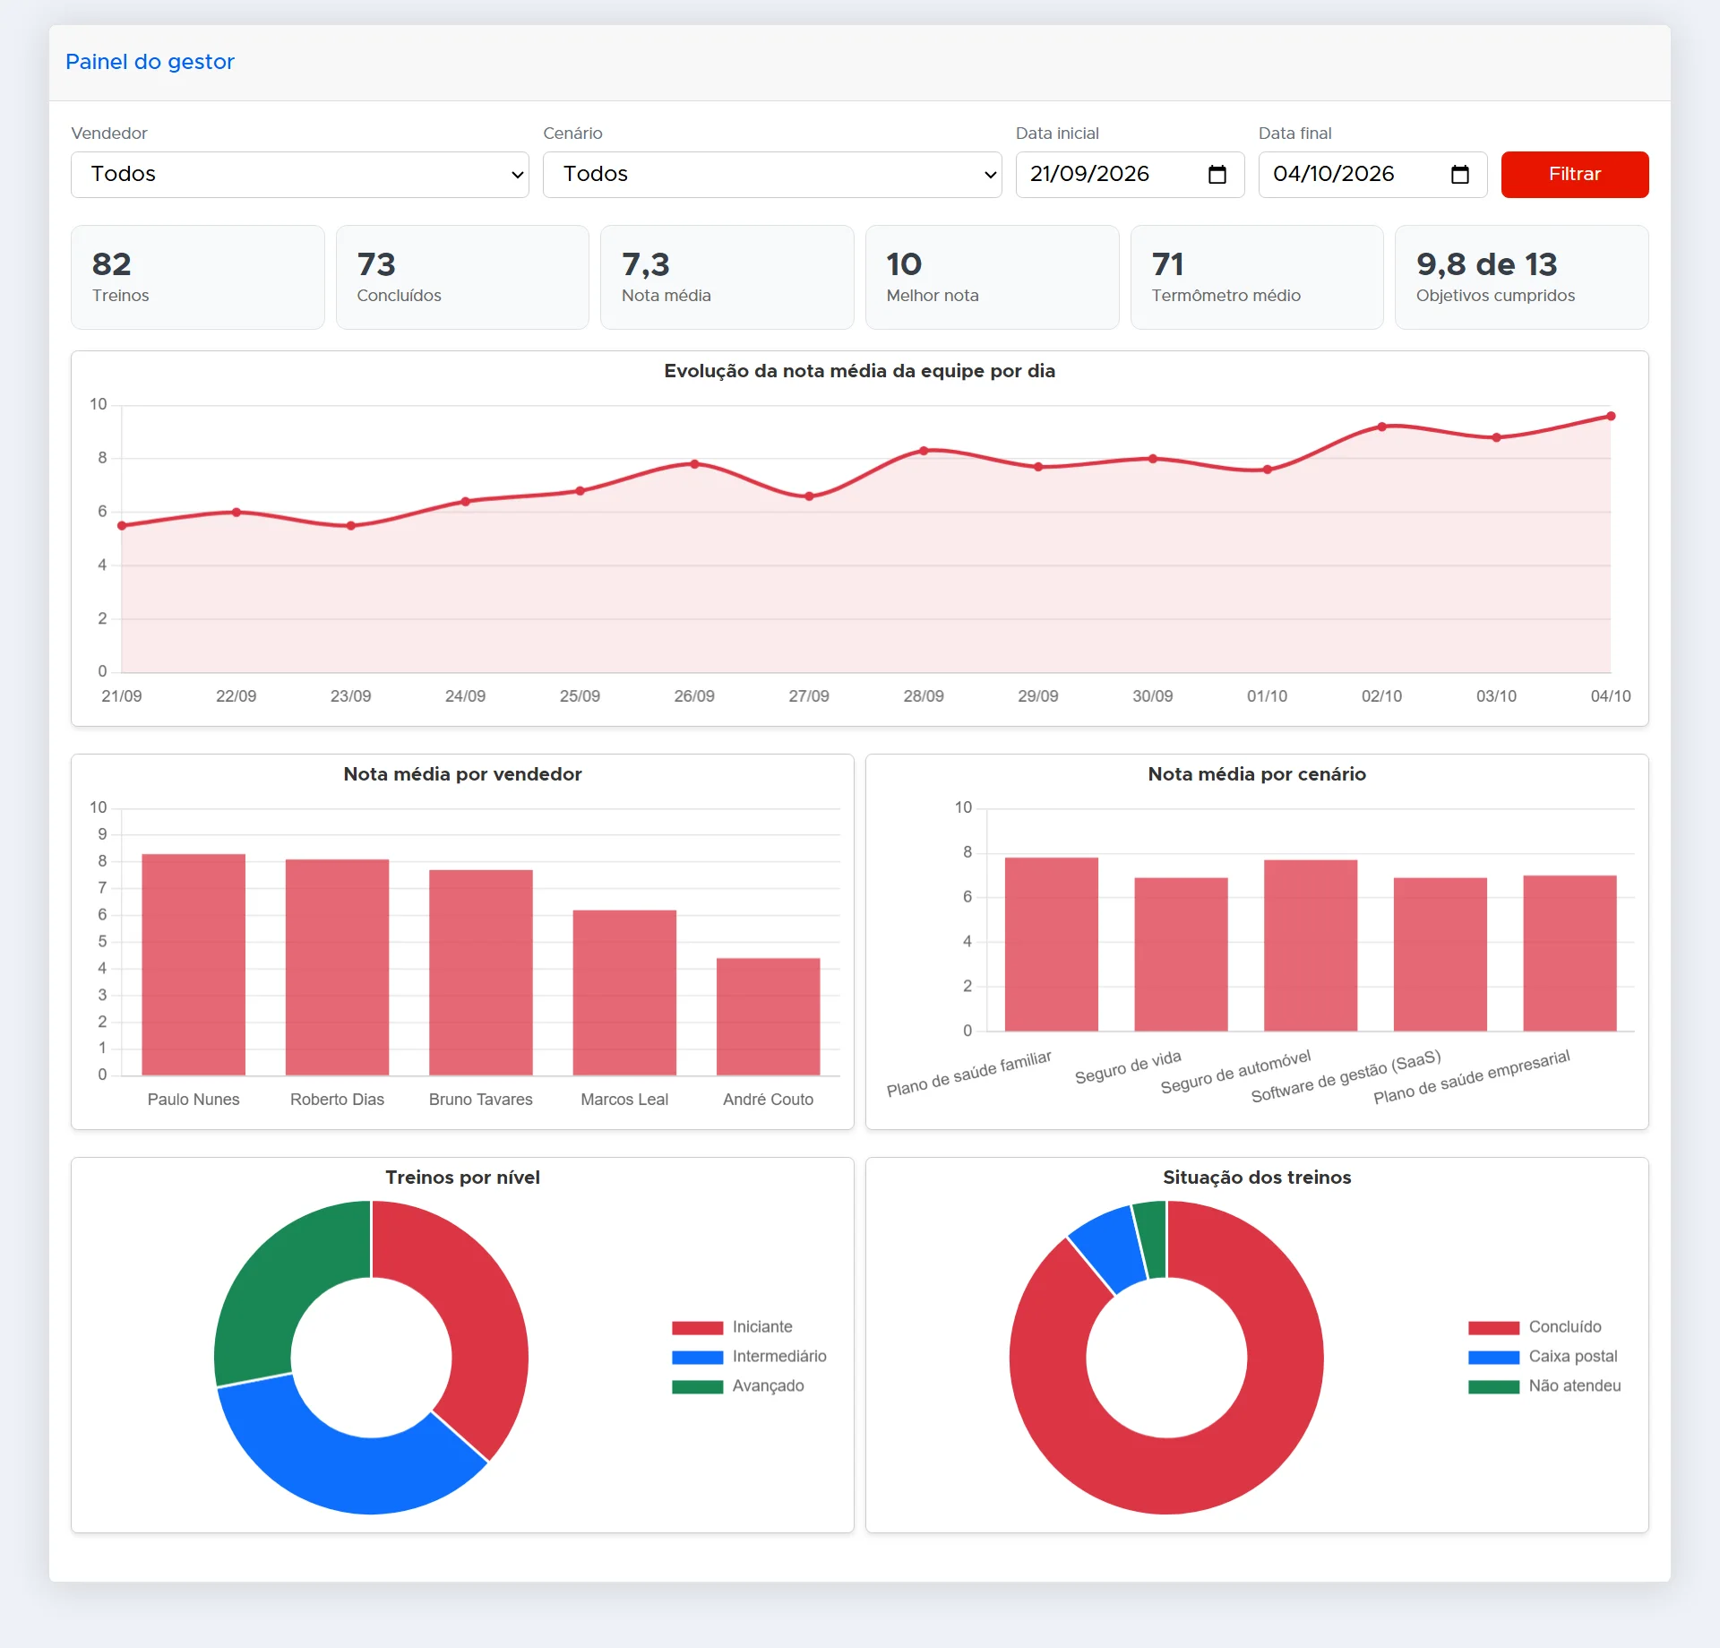The width and height of the screenshot is (1720, 1648).
Task: Click the 82 Treinos card
Action: 198,277
